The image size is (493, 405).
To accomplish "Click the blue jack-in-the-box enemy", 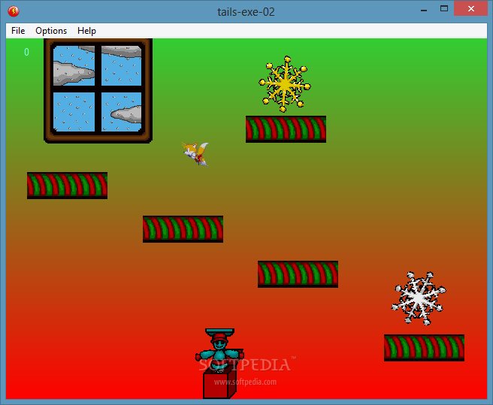I will coord(219,363).
